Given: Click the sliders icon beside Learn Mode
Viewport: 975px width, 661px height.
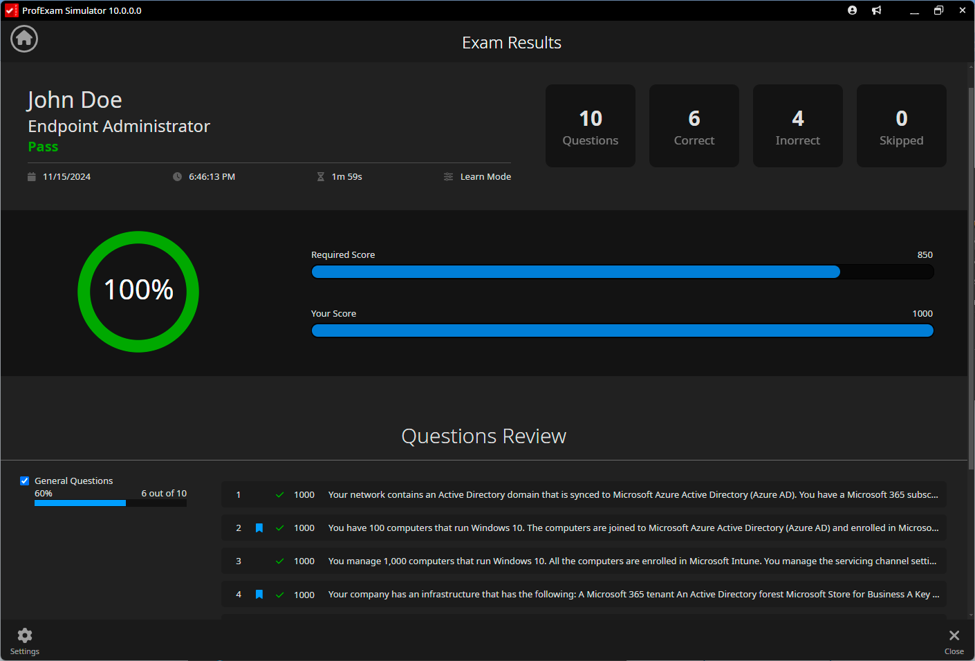Looking at the screenshot, I should point(448,177).
